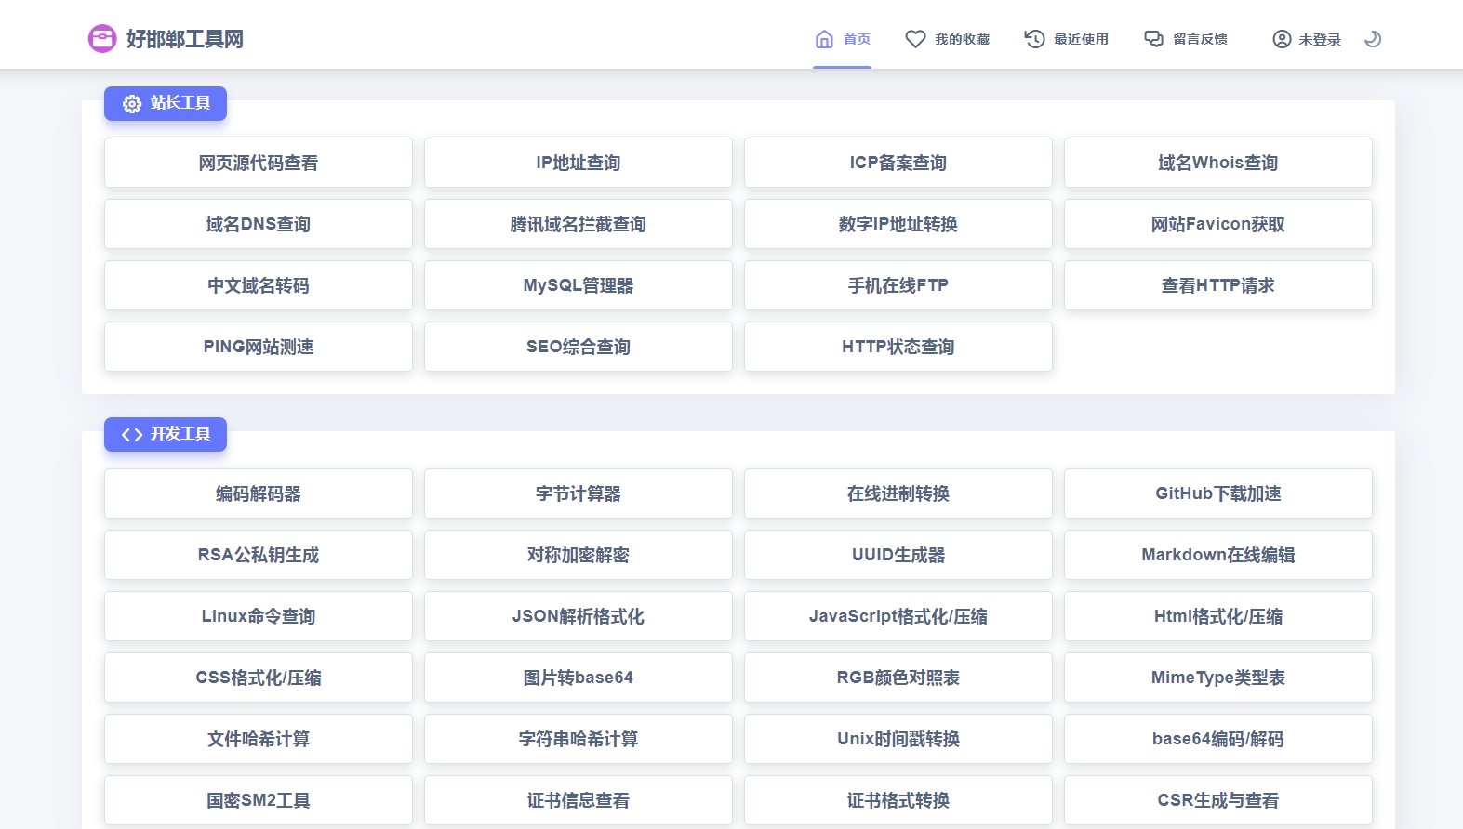This screenshot has height=829, width=1463.
Task: Open the RGB颜色对照表 tool
Action: coord(898,678)
